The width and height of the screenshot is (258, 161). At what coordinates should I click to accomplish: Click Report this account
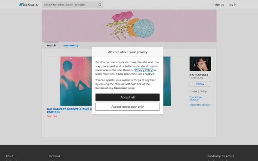pos(200,105)
